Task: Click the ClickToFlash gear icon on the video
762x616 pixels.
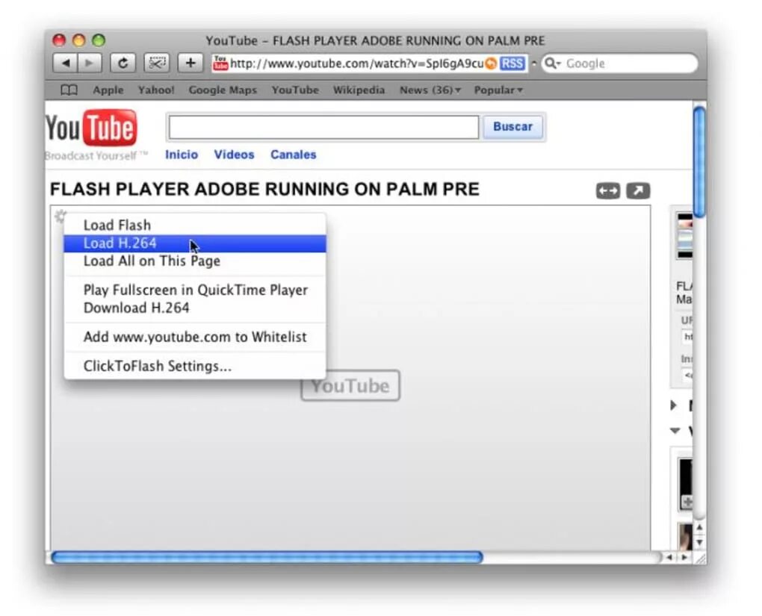Action: [61, 217]
